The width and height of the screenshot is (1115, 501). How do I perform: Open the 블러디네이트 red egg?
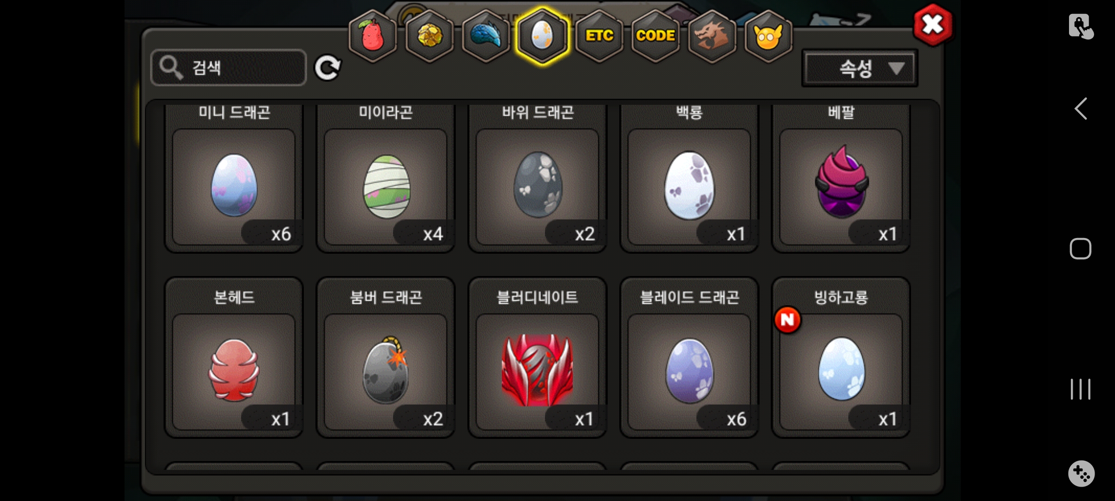(538, 357)
